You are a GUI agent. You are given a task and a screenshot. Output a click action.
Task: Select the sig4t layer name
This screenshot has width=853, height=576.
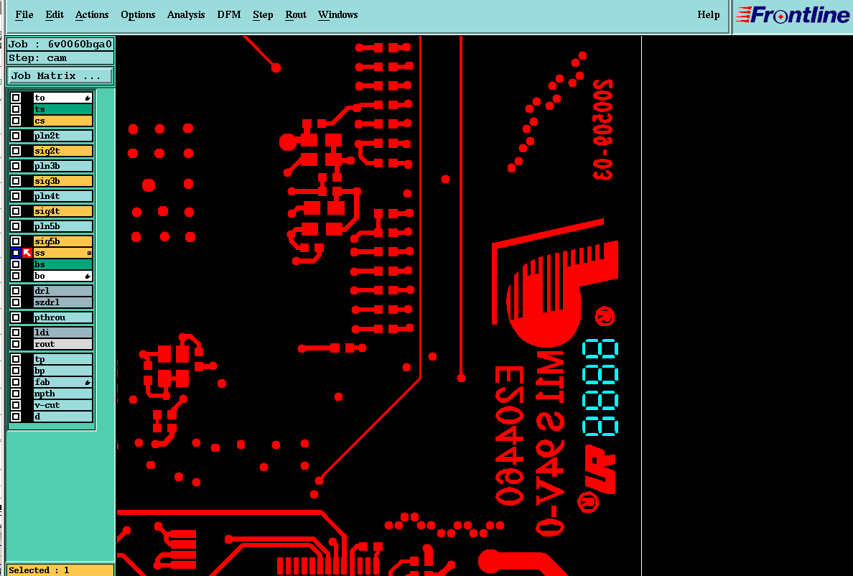[62, 211]
